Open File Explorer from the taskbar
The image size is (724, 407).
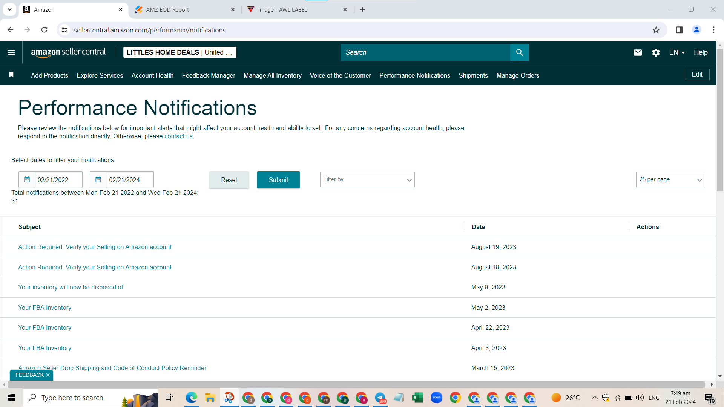tap(210, 398)
